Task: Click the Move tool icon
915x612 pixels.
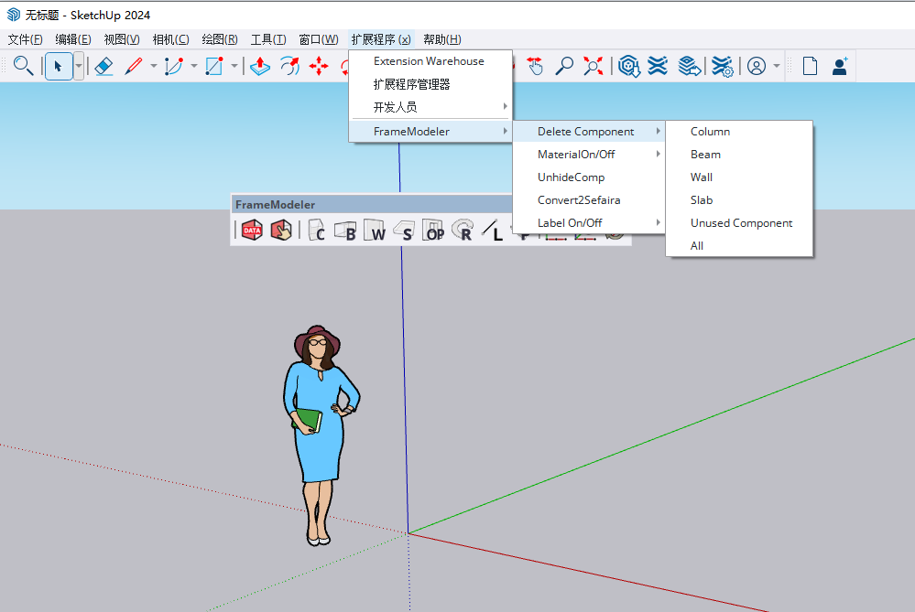Action: pos(319,66)
